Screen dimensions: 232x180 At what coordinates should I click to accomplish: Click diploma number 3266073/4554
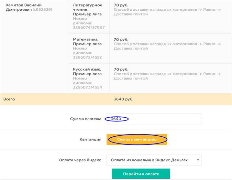87,87
